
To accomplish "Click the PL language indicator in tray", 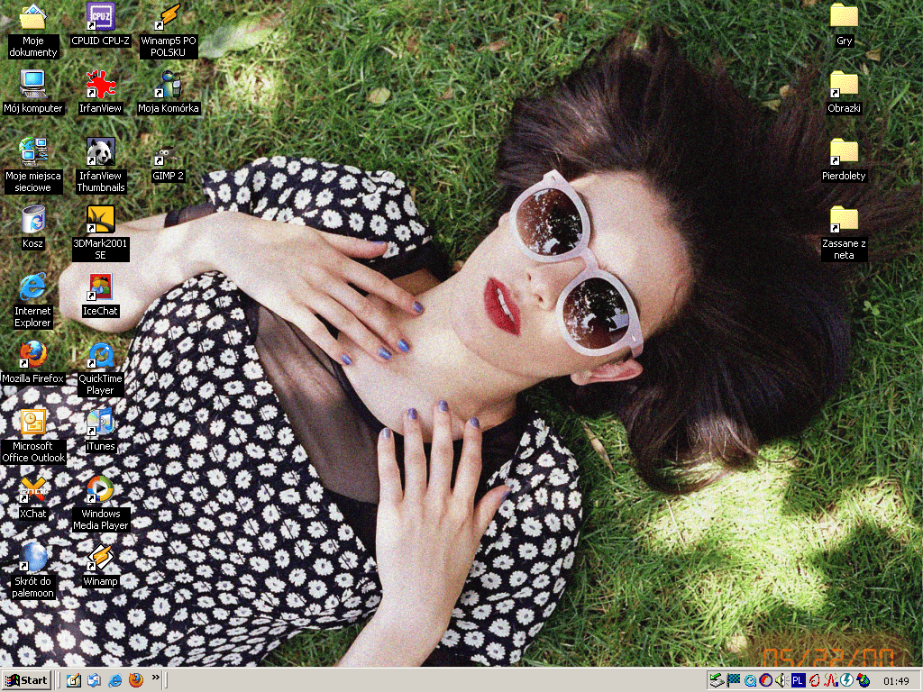I will coord(798,680).
